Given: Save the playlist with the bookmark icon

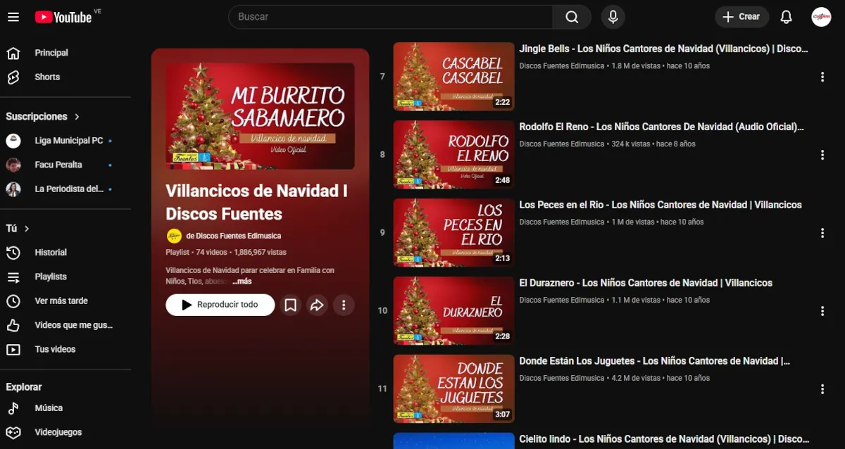Looking at the screenshot, I should [x=290, y=305].
